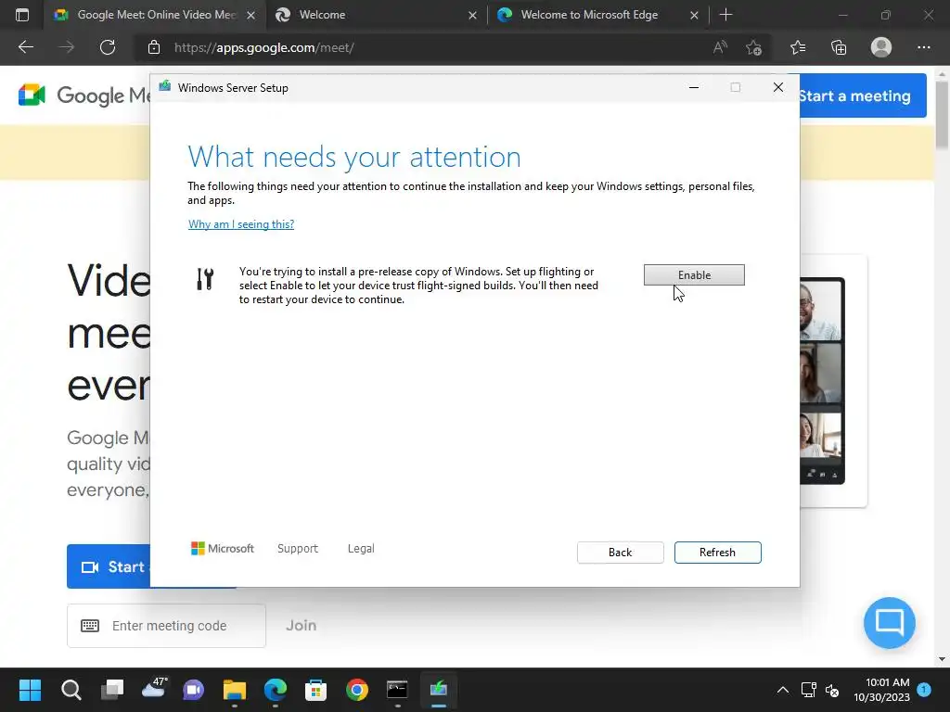Open the network status tray icon
The image size is (950, 712).
[x=808, y=690]
